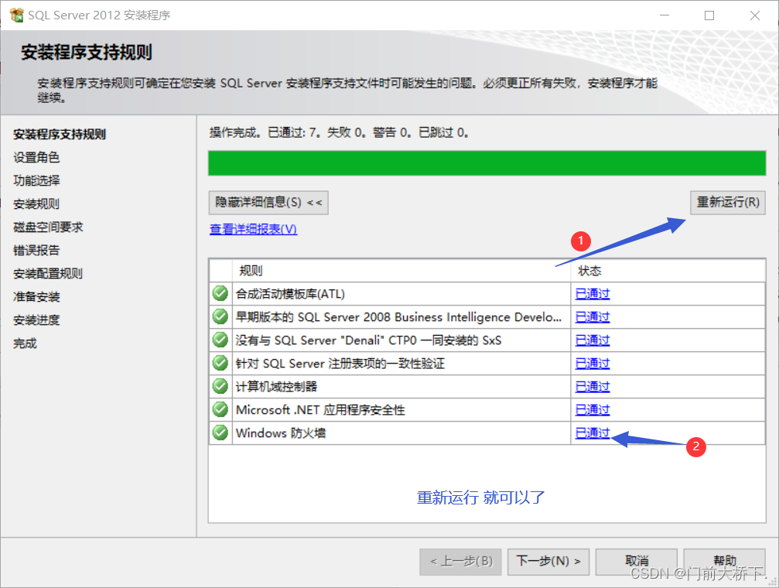Viewport: 779px width, 588px height.
Task: Open 已通过 status for Microsoft .NET 应用程序安全性
Action: 593,409
